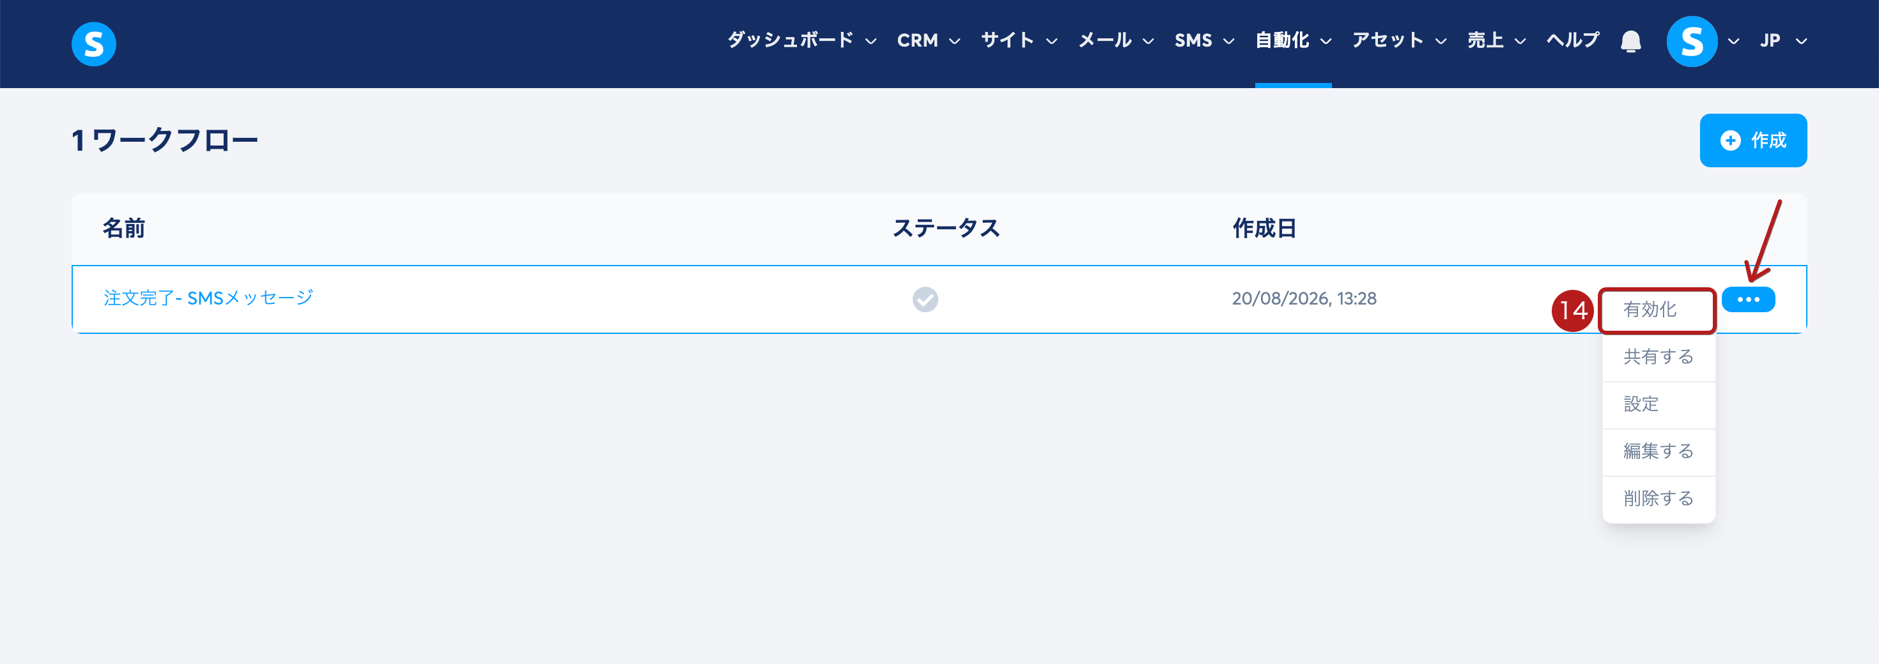Select 削除する in the context menu

[1658, 499]
